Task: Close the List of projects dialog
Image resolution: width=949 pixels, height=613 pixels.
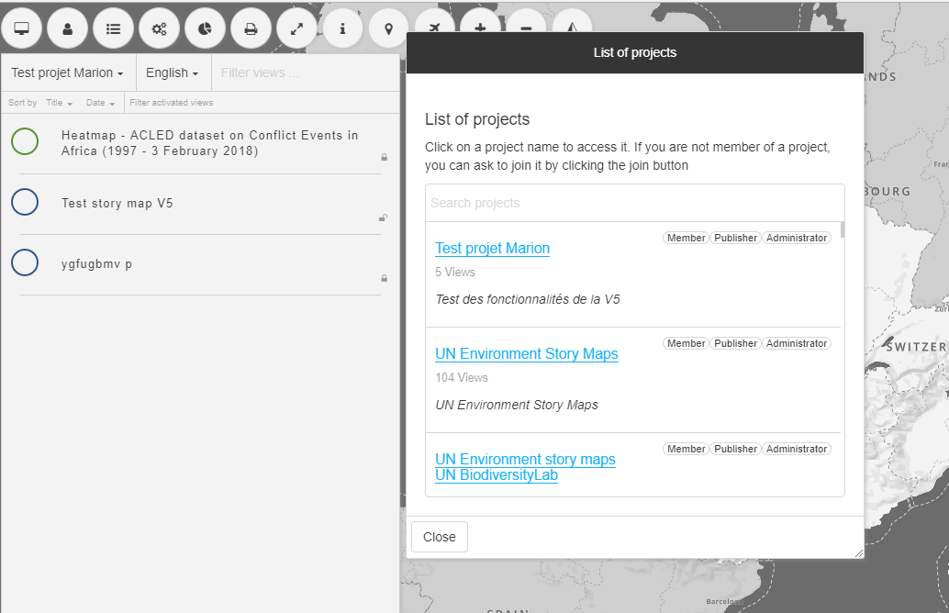Action: point(440,537)
